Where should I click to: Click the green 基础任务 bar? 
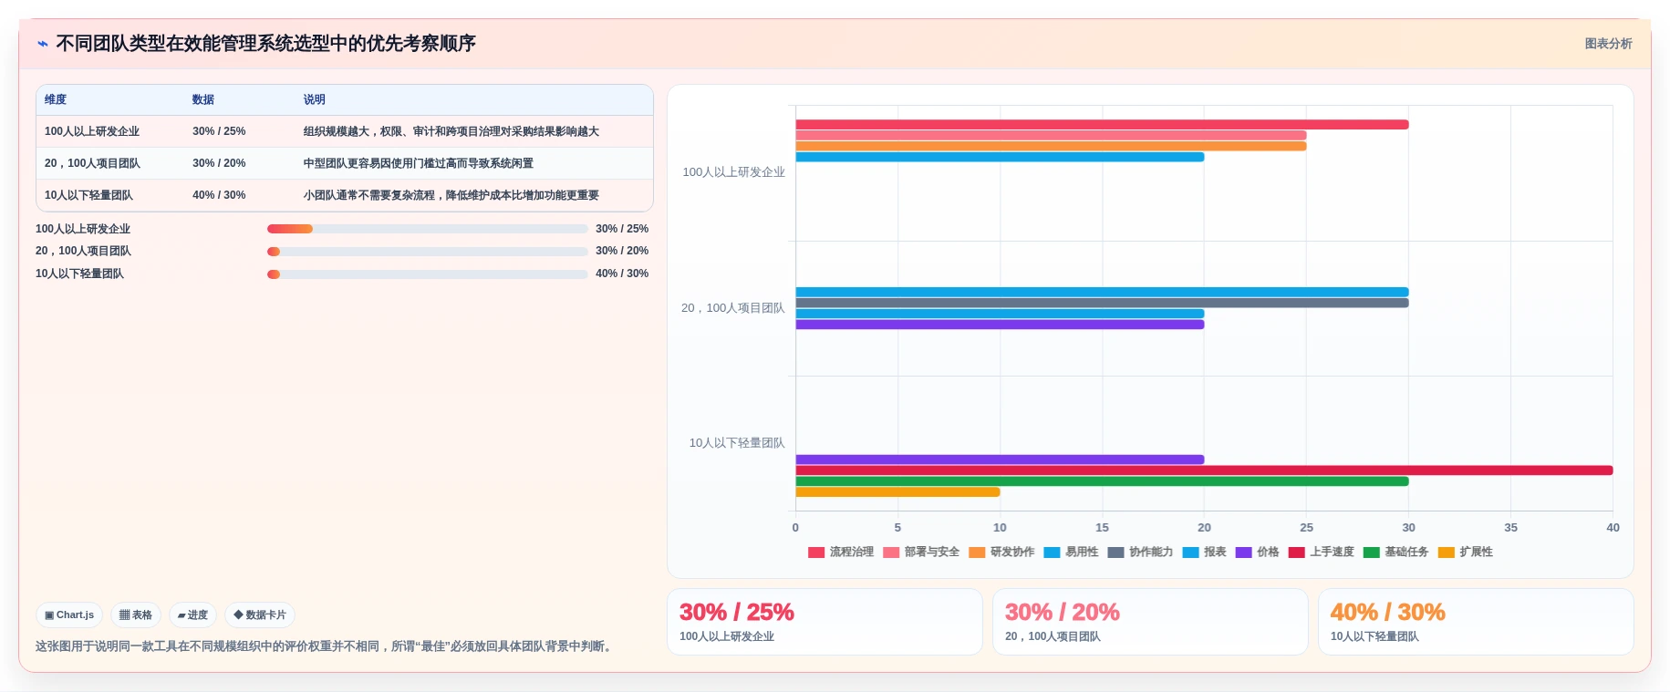click(1102, 481)
